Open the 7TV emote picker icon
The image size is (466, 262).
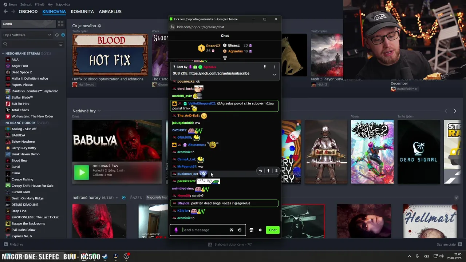tap(232, 230)
